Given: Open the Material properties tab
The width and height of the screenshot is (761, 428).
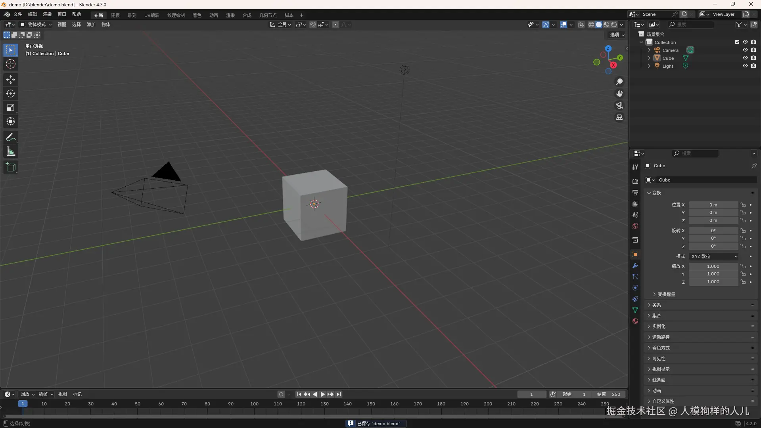Looking at the screenshot, I should coord(635,321).
